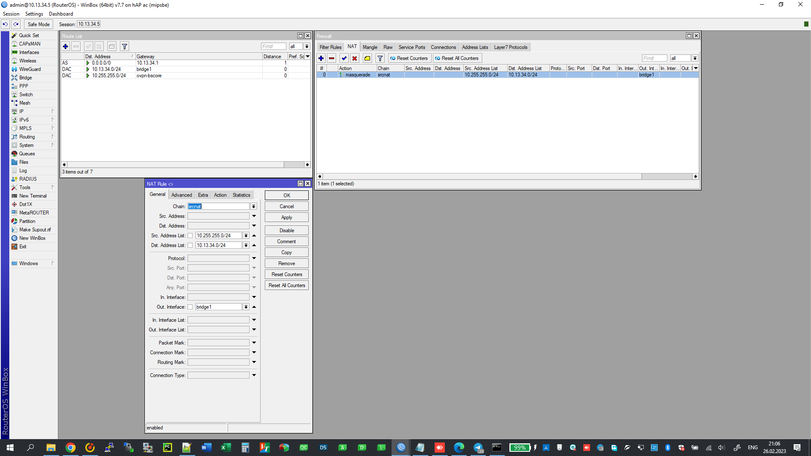The width and height of the screenshot is (811, 456).
Task: Click Disable button in NAT Rule dialog
Action: coord(287,231)
